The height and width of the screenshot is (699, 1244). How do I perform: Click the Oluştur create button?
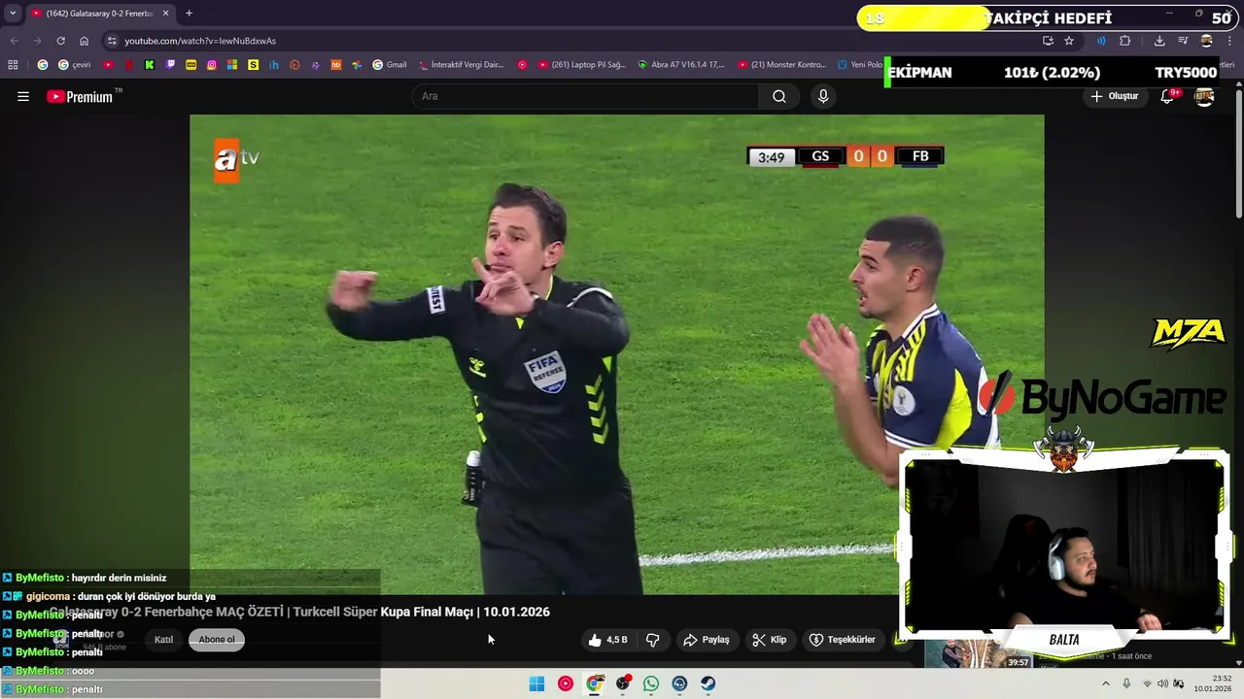coord(1114,96)
